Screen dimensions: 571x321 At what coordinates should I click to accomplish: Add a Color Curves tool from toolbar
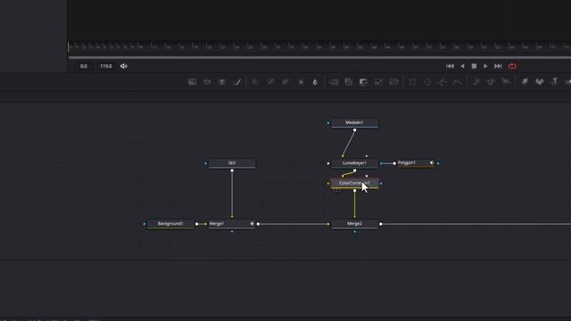coord(270,82)
